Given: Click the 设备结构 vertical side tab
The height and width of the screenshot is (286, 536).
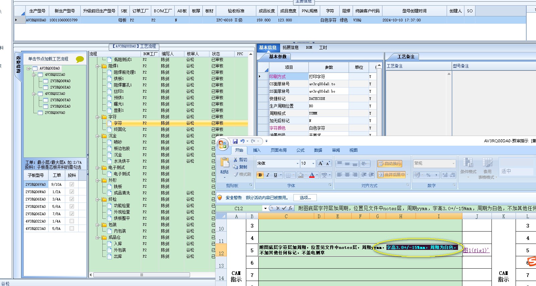Looking at the screenshot, I should pyautogui.click(x=18, y=64).
